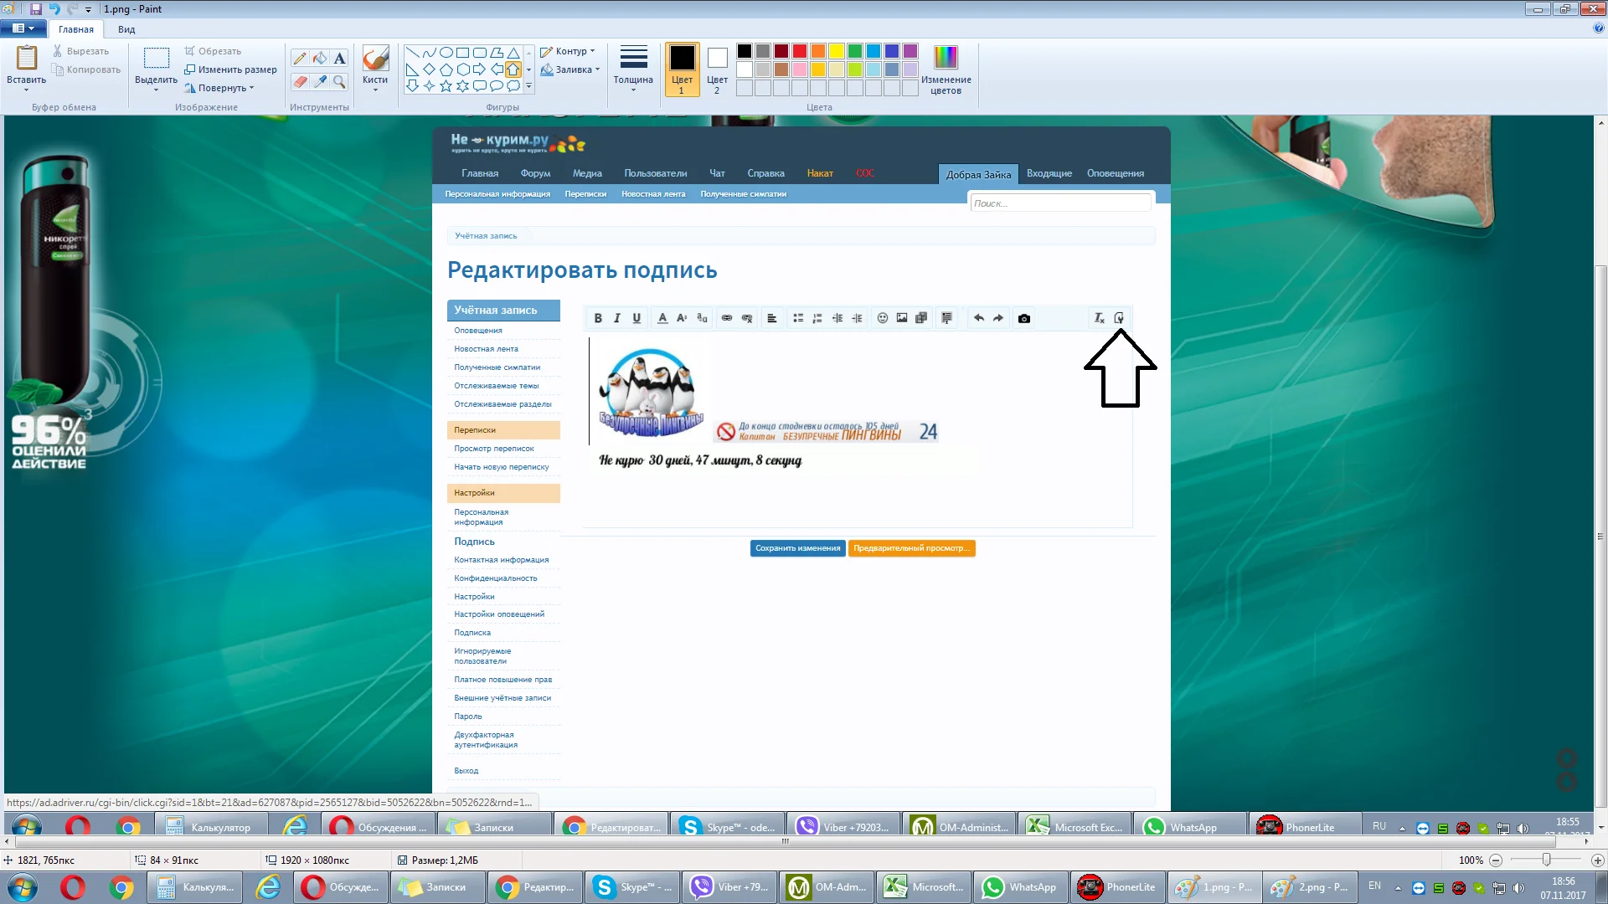Image resolution: width=1608 pixels, height=904 pixels.
Task: Activate the Цвет 2 selector
Action: click(717, 69)
